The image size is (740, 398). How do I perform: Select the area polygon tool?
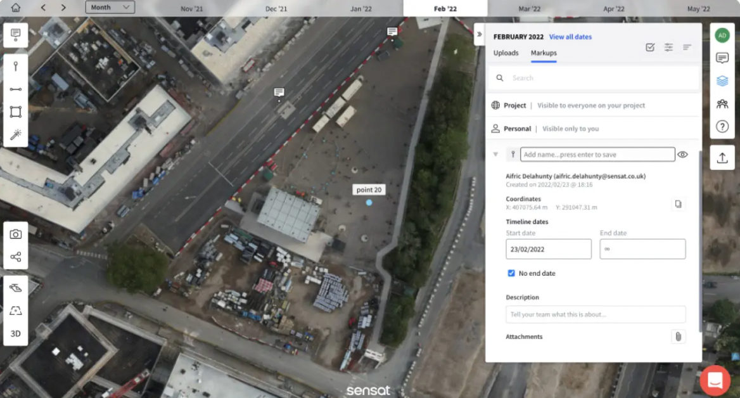tap(16, 112)
